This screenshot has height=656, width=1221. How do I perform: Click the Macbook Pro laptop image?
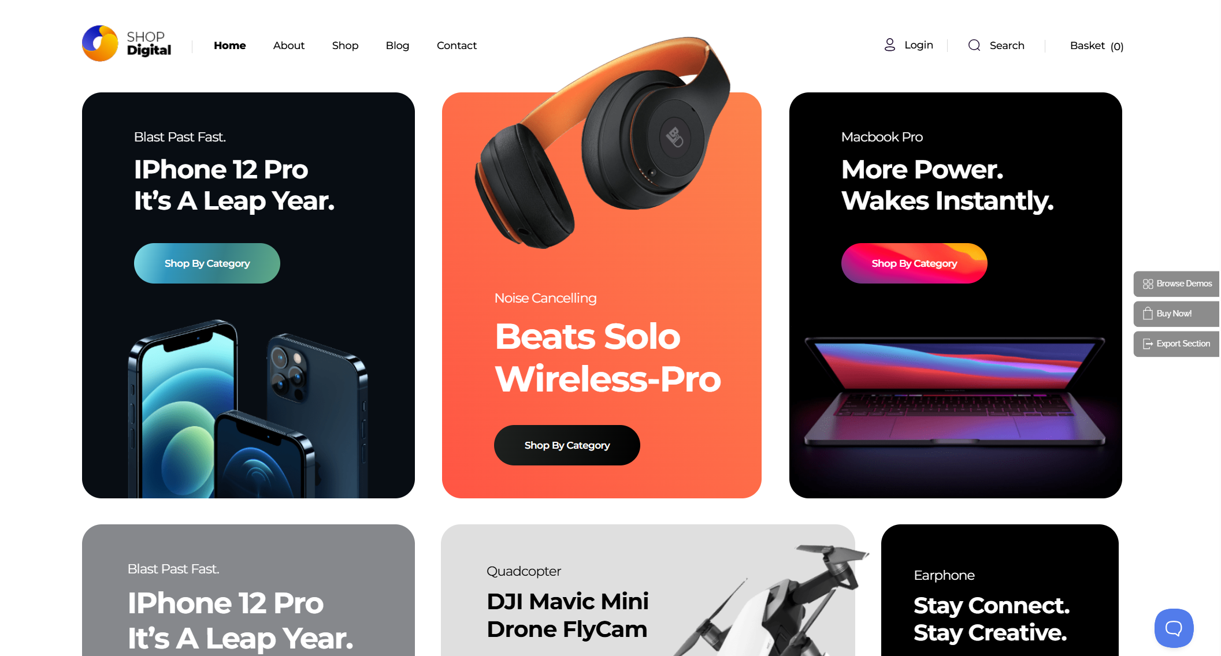955,393
